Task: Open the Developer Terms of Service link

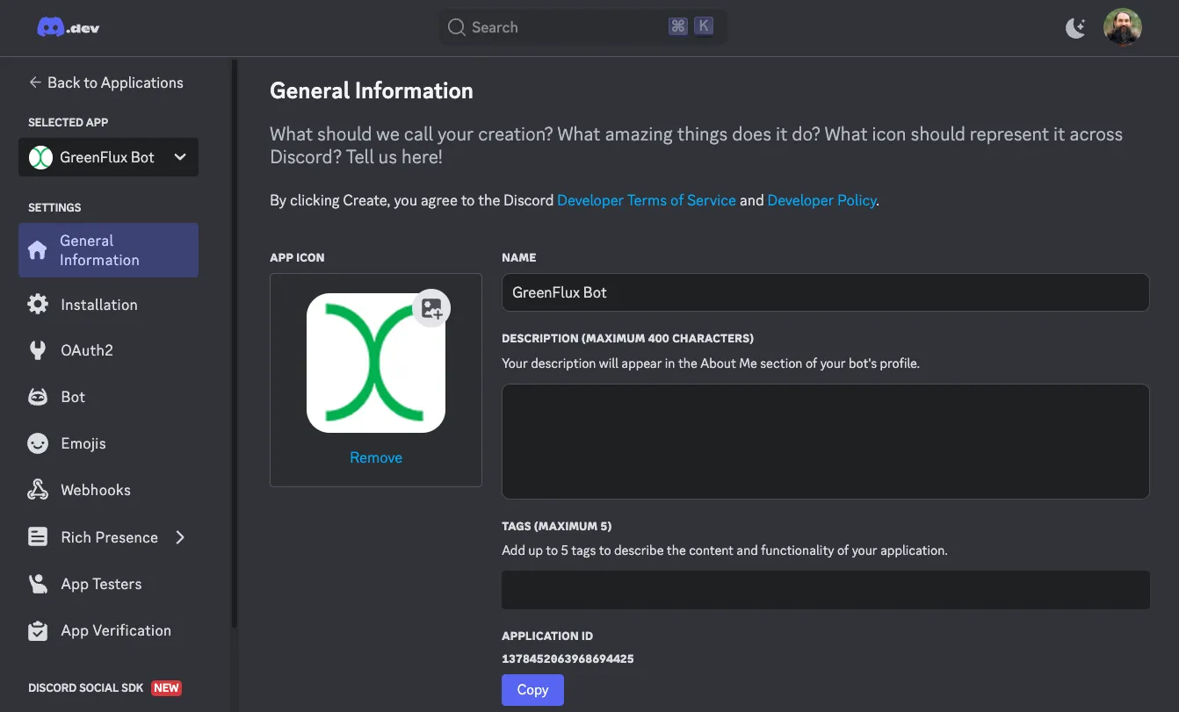Action: [646, 200]
